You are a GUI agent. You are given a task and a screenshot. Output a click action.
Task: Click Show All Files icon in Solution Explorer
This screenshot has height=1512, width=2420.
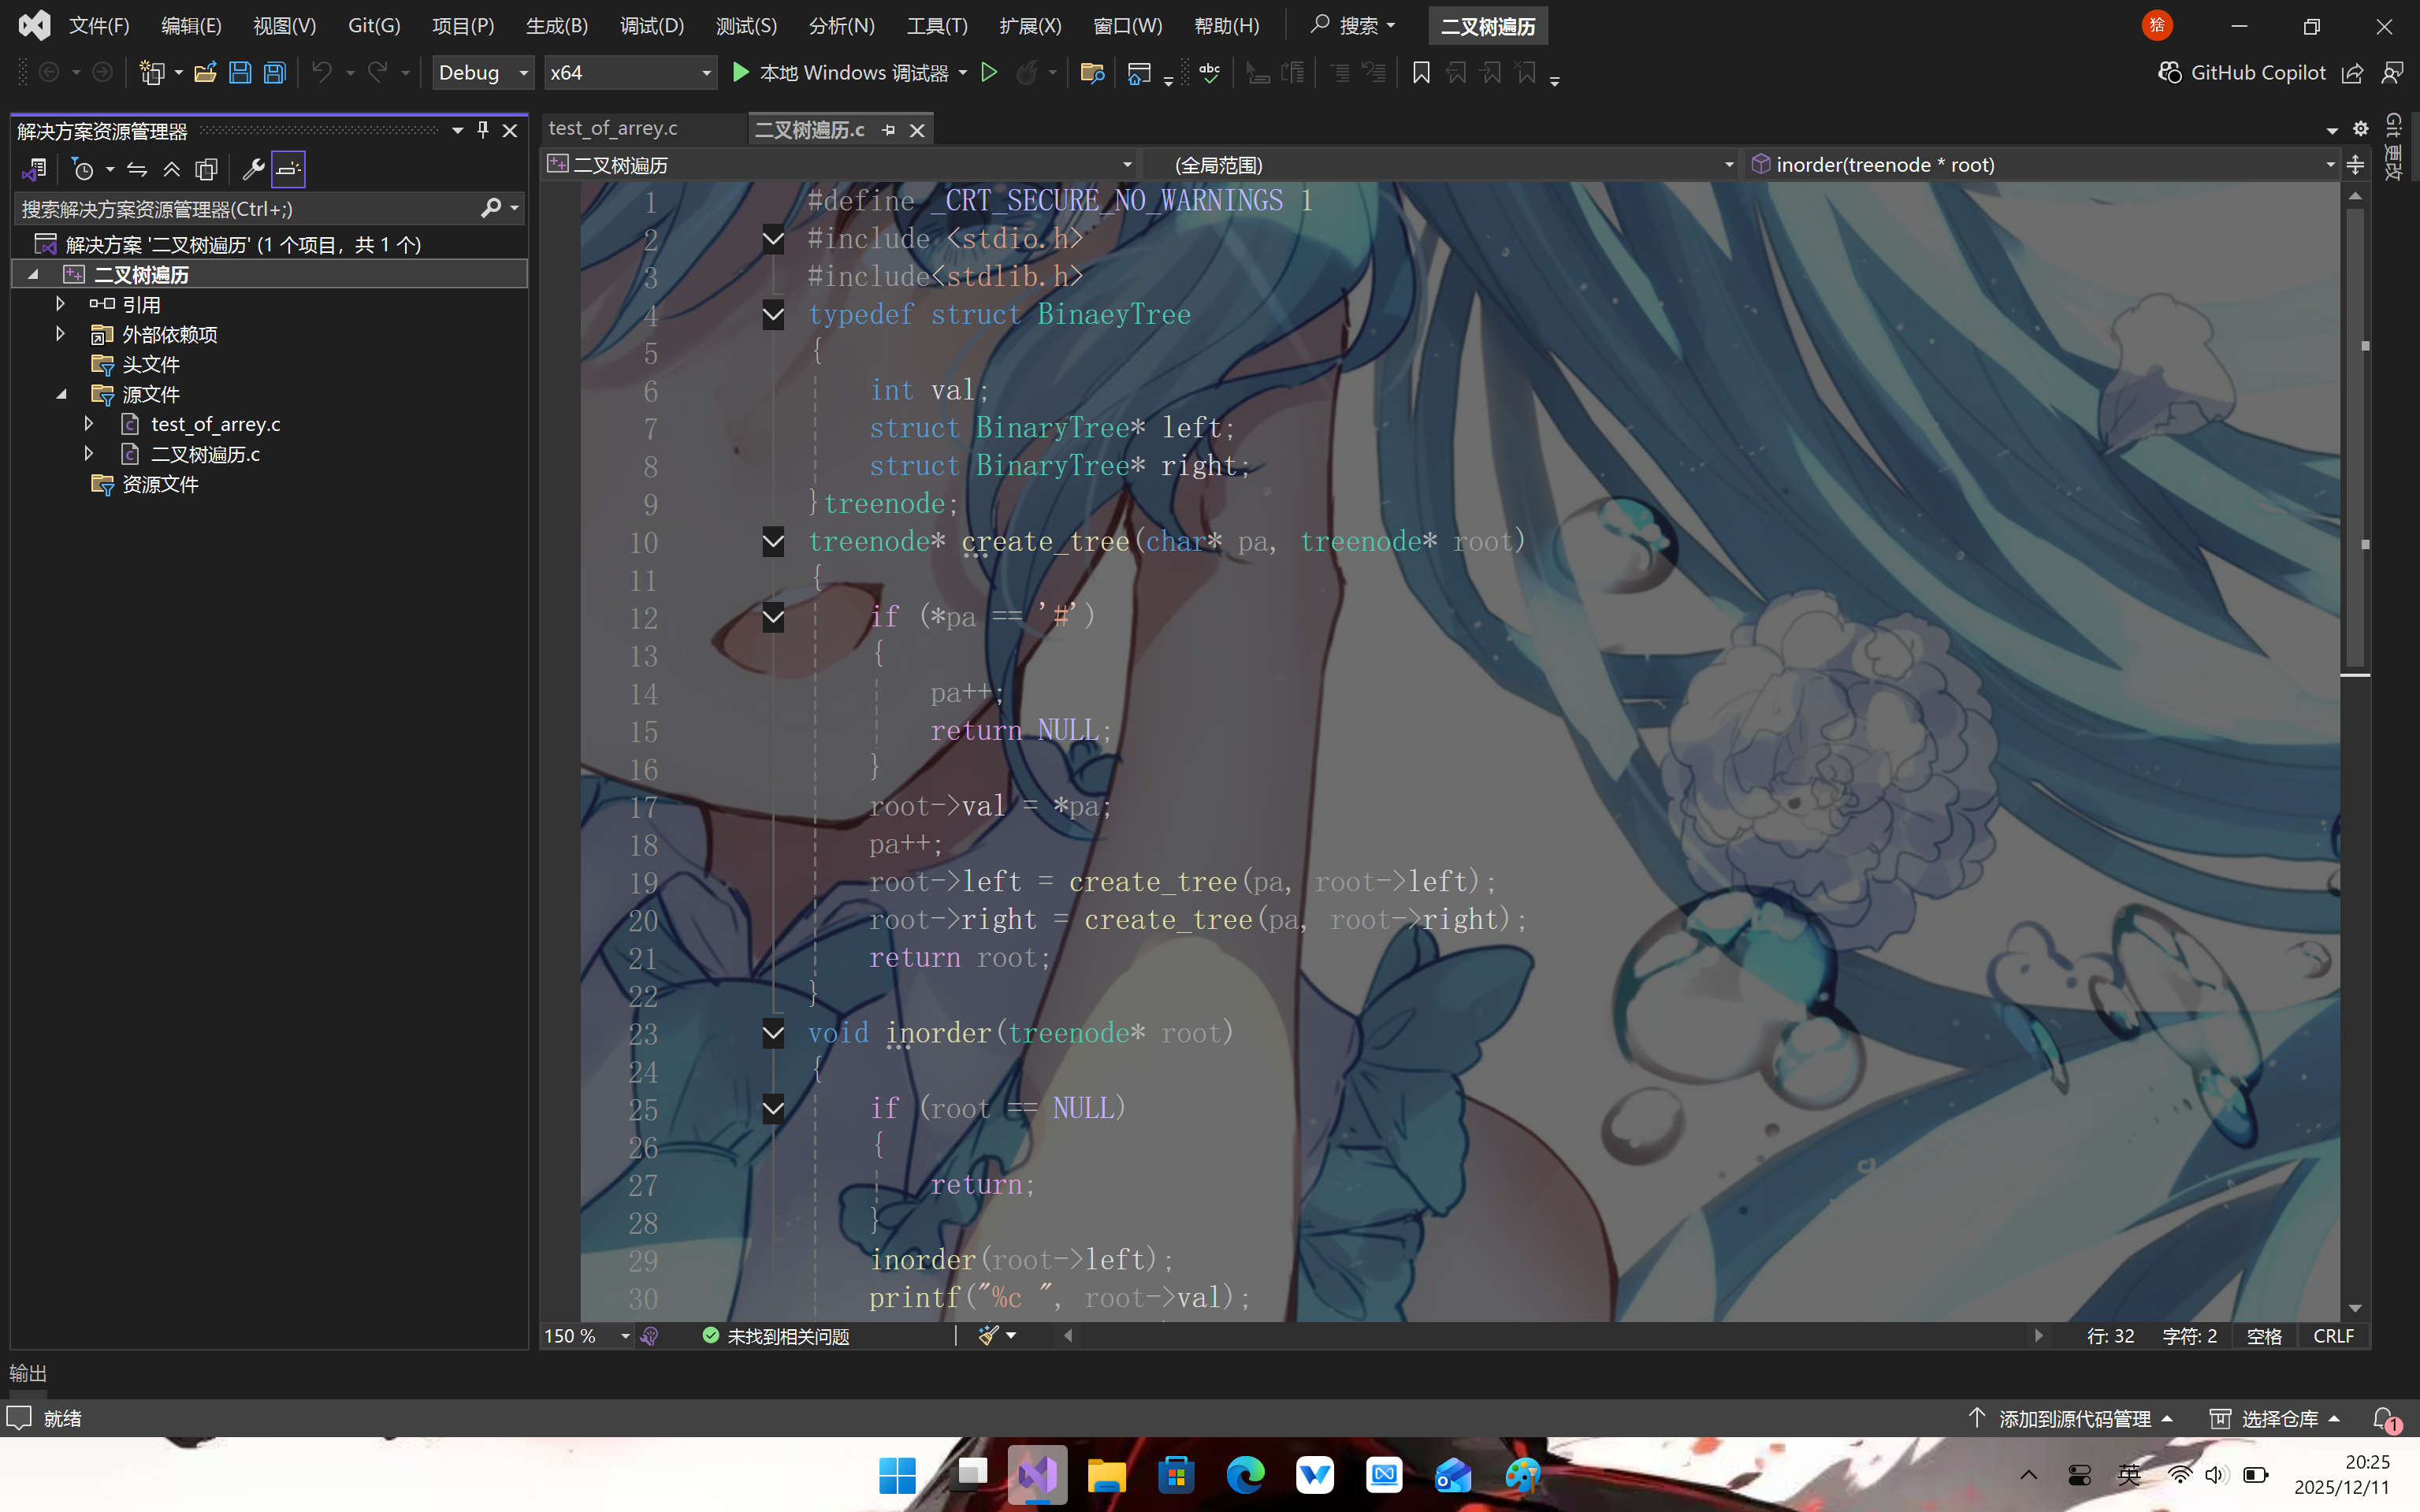coord(206,169)
